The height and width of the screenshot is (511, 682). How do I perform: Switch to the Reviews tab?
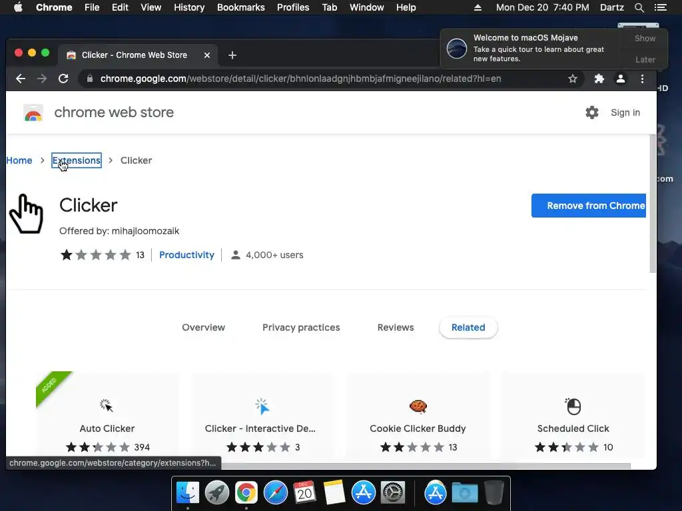(396, 327)
